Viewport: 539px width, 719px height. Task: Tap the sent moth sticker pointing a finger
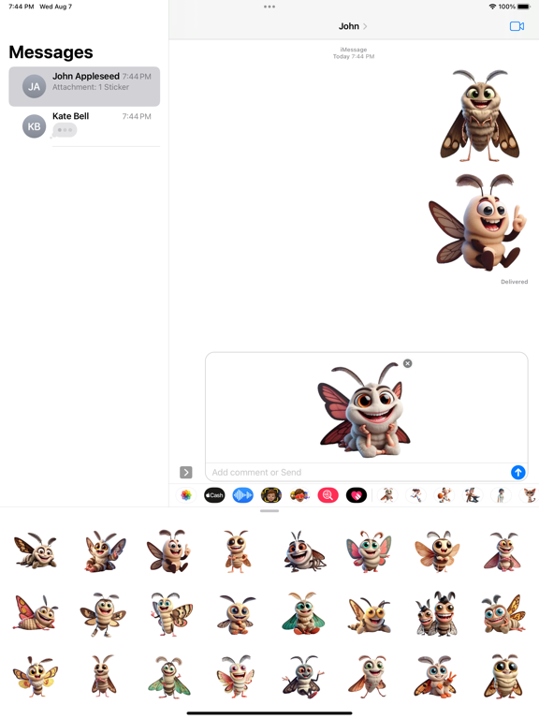pyautogui.click(x=477, y=223)
